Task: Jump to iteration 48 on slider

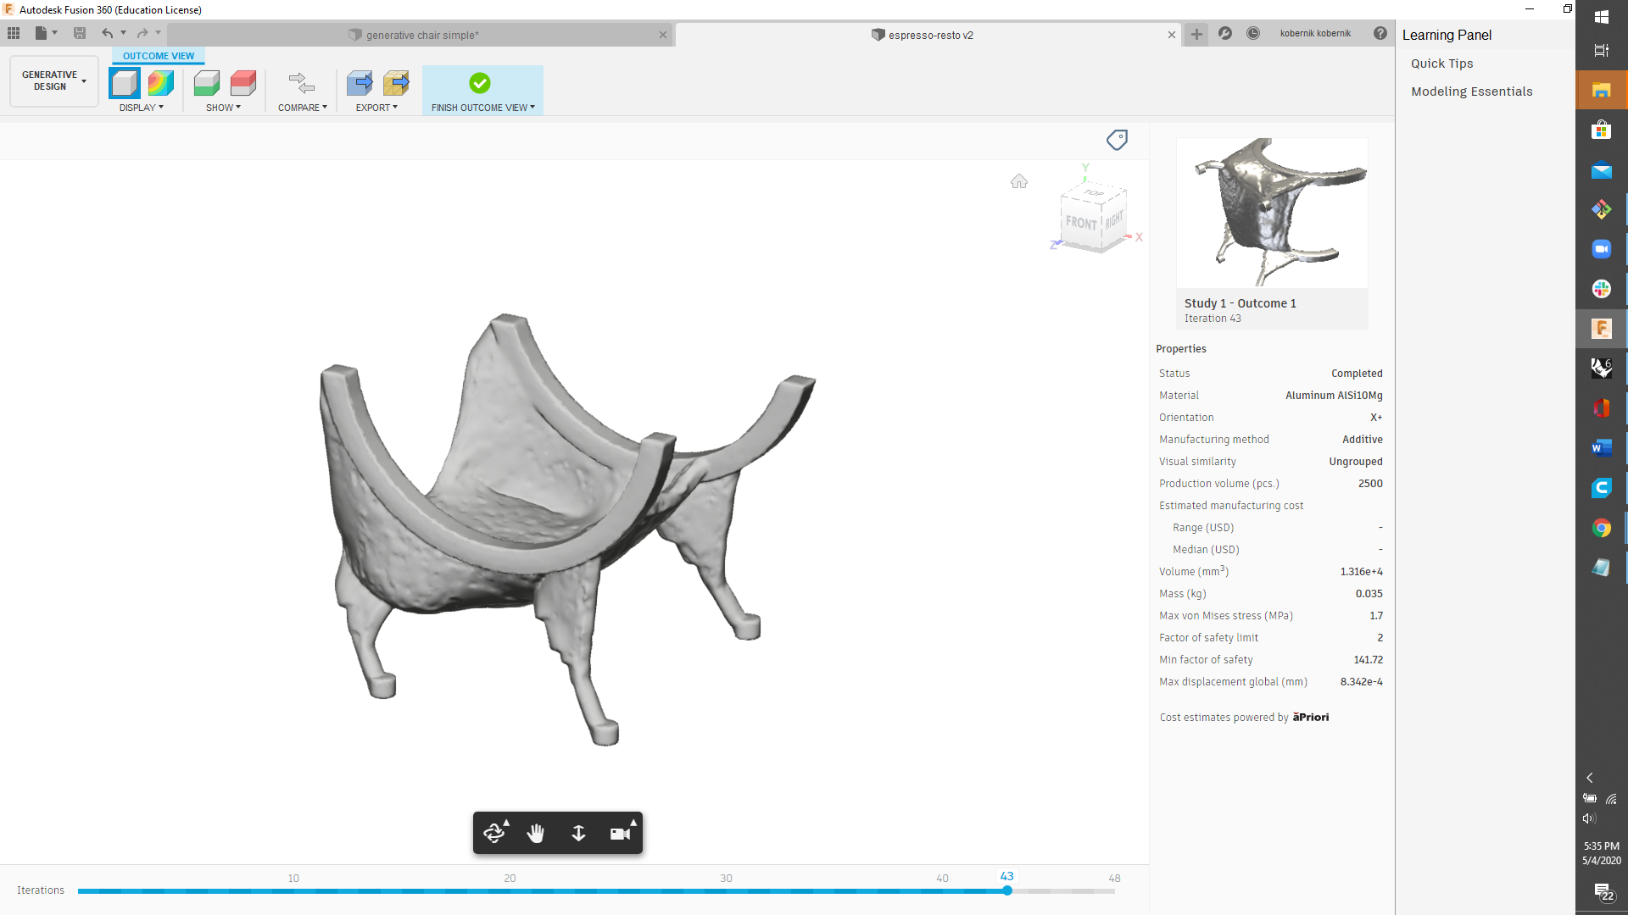Action: click(1114, 890)
